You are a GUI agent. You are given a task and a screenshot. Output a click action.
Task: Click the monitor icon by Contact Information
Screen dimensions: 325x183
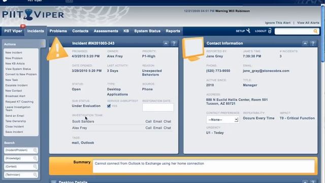tap(193, 49)
